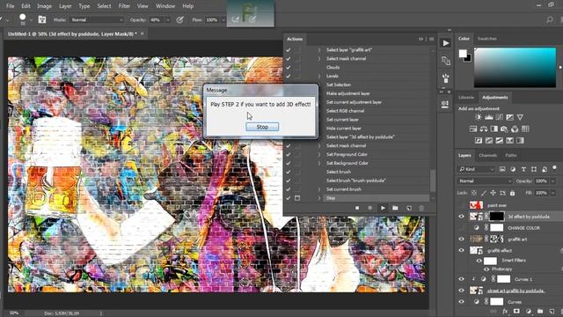Image resolution: width=563 pixels, height=317 pixels.
Task: Open the Layer menu
Action: click(65, 6)
